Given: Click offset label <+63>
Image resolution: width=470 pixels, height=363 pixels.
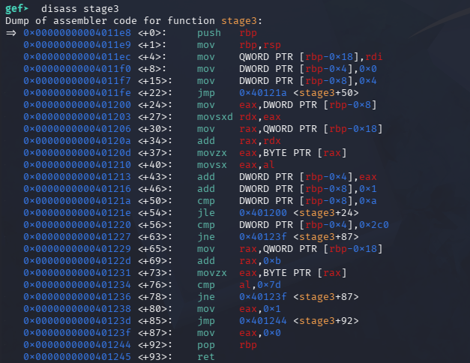Looking at the screenshot, I should click(155, 237).
